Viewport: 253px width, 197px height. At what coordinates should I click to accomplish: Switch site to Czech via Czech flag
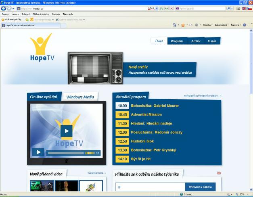click(x=250, y=8)
